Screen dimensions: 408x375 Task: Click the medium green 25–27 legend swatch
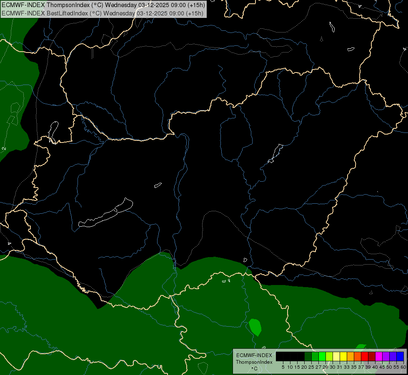click(315, 356)
